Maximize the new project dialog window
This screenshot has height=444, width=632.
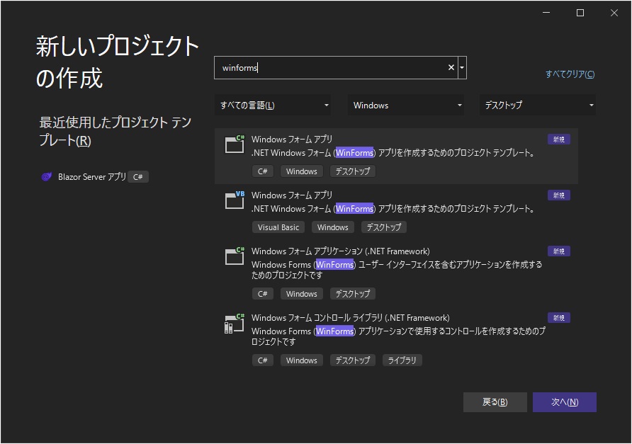(580, 13)
